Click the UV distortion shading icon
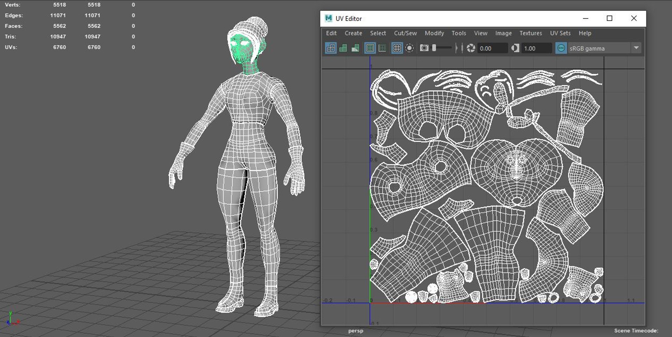 point(355,48)
